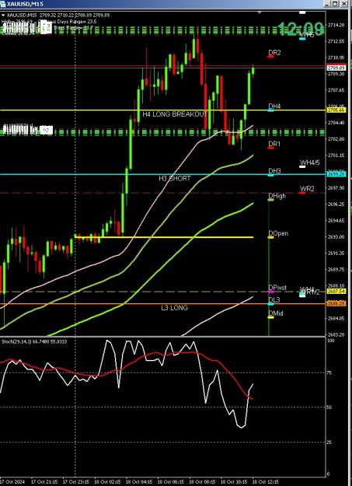This screenshot has width=352, height=486.
Task: Select the DR2 level label
Action: pyautogui.click(x=274, y=53)
